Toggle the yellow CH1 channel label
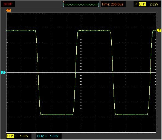 click(10, 136)
